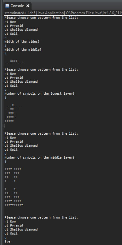Click the 'Width of the middle?' prompt

tap(23, 50)
